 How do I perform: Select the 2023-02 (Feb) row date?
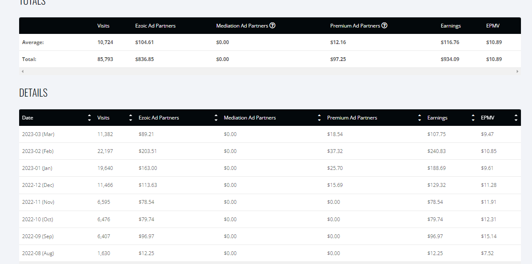click(38, 151)
